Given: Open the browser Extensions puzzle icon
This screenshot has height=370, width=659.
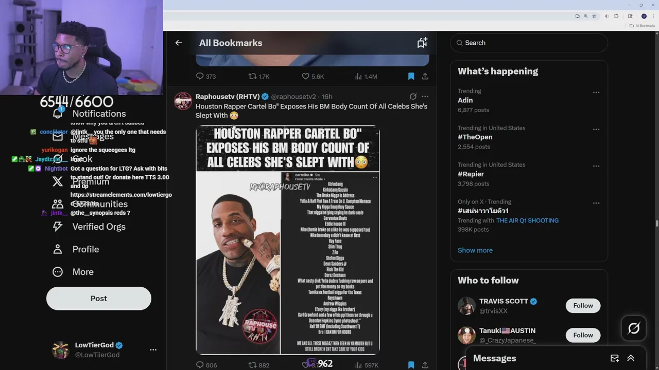Looking at the screenshot, I should (616, 16).
